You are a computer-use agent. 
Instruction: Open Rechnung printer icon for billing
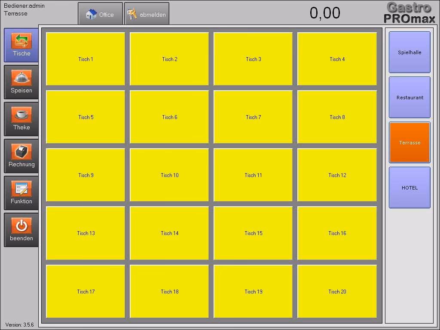[21, 152]
